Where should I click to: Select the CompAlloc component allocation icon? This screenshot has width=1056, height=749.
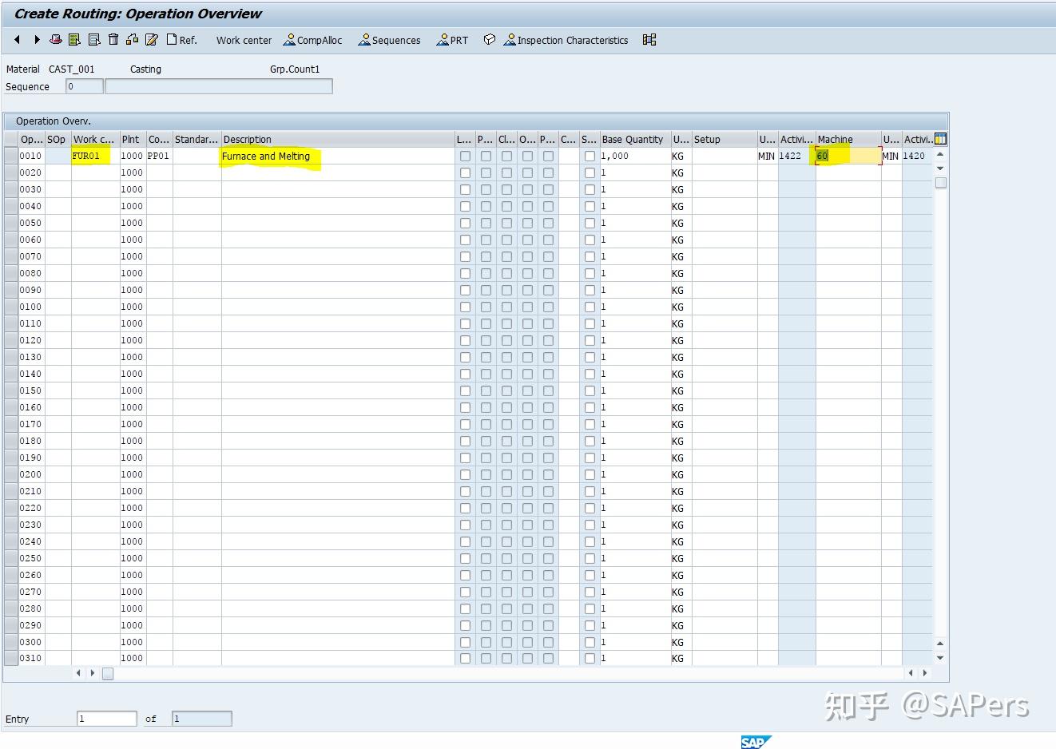[x=312, y=40]
